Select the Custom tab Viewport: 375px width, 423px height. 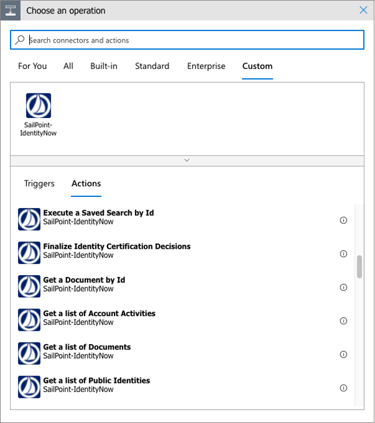pyautogui.click(x=258, y=66)
